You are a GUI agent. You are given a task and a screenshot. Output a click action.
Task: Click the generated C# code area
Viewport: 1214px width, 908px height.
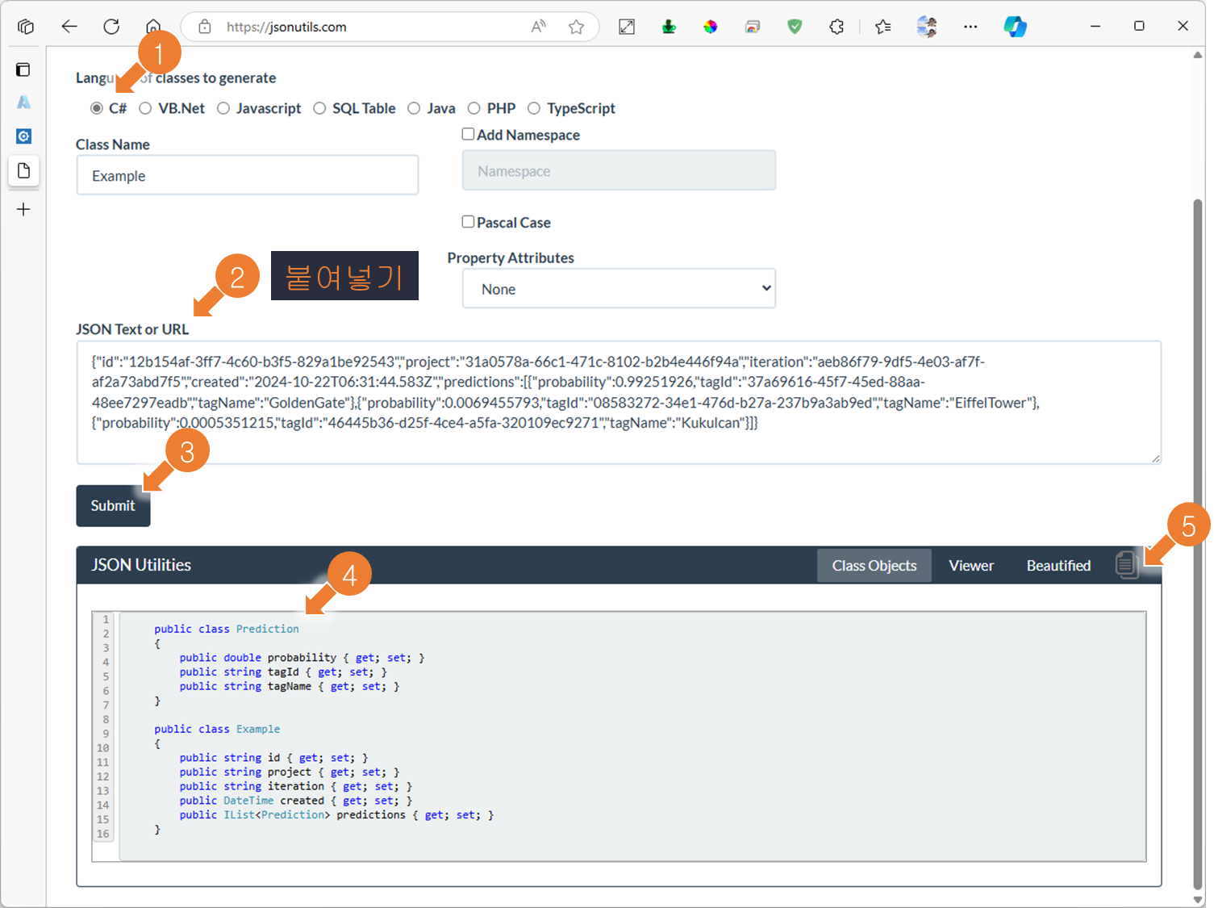632,736
